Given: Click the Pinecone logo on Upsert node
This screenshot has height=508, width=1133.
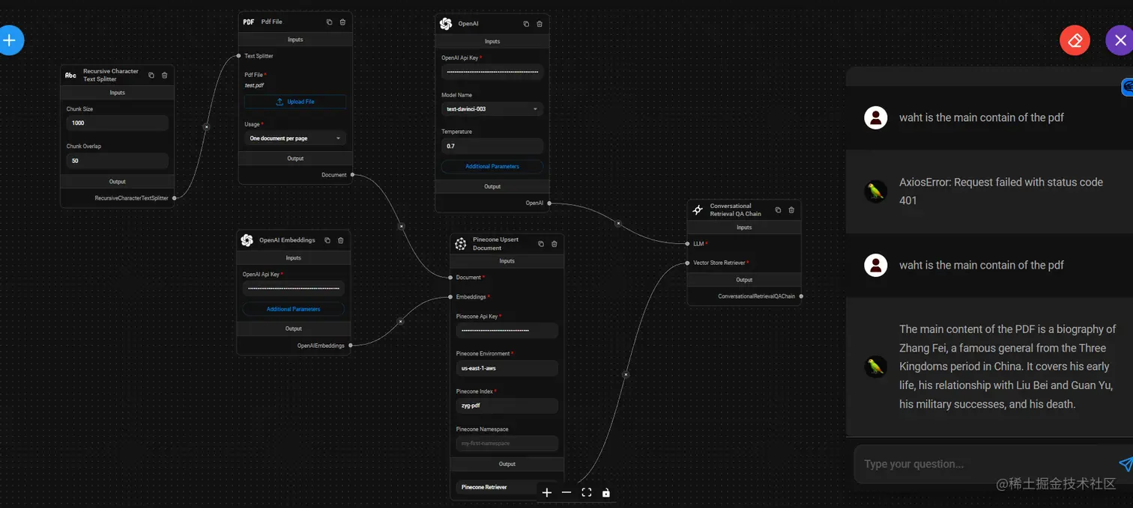Looking at the screenshot, I should pos(461,244).
